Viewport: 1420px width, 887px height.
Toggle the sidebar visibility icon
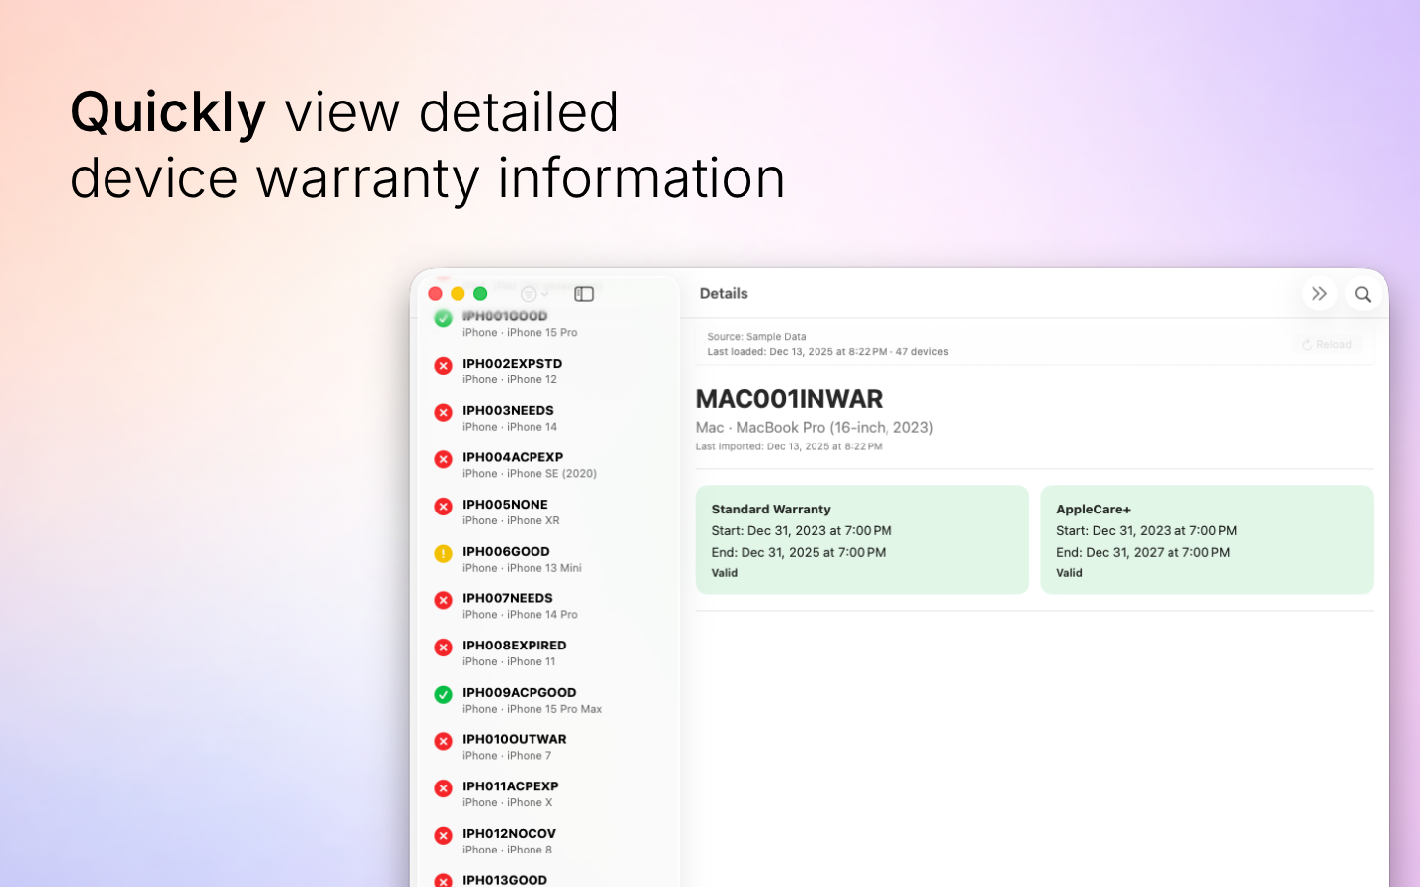coord(583,293)
